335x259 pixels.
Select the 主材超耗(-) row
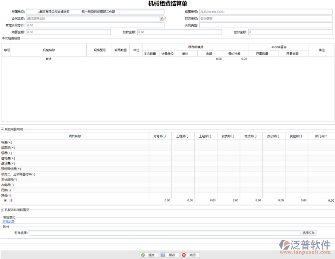(x=167, y=180)
